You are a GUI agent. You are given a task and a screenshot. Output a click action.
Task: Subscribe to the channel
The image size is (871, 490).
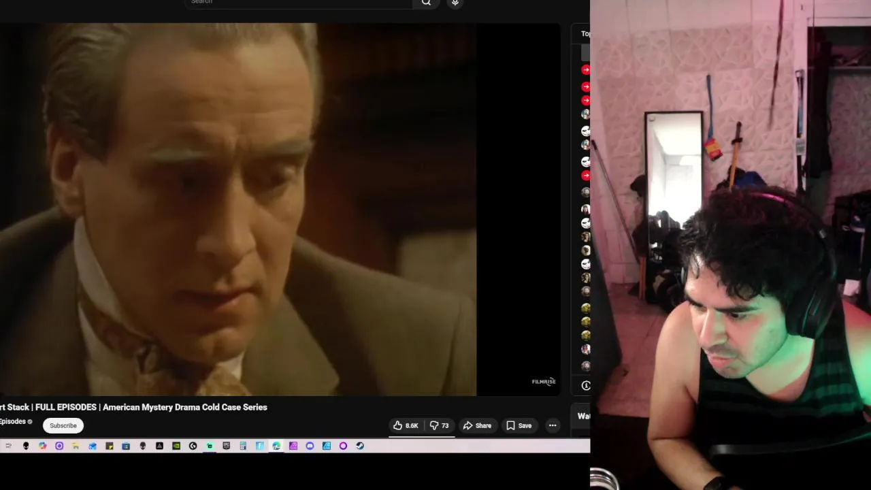pos(63,425)
